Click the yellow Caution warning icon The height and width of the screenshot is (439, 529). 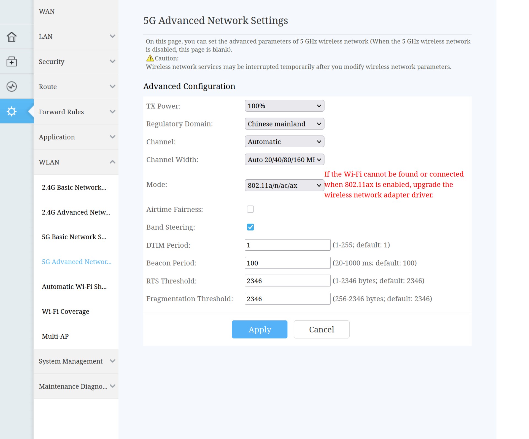pyautogui.click(x=150, y=58)
